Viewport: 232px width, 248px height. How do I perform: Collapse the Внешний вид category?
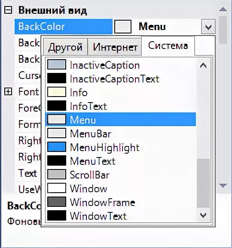pyautogui.click(x=8, y=10)
